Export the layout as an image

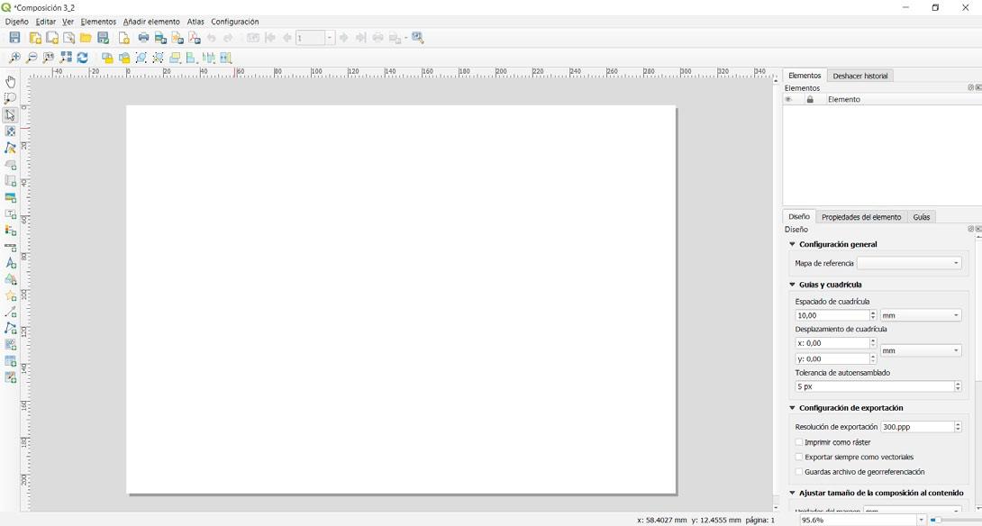pos(160,38)
